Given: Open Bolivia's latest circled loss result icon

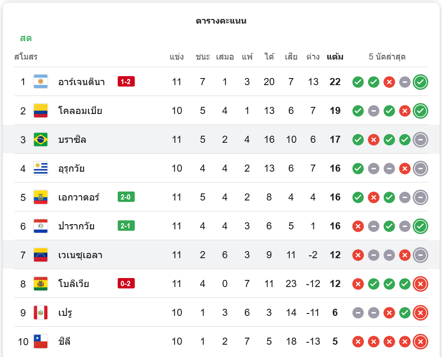Looking at the screenshot, I should coord(420,284).
